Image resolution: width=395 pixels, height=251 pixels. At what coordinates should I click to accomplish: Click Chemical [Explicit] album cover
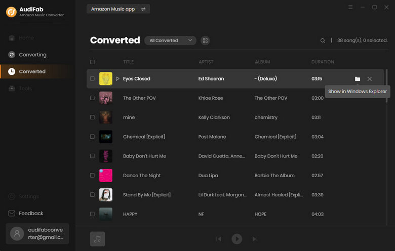click(x=106, y=137)
